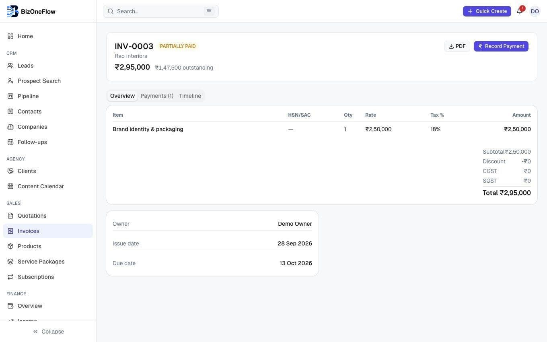Image resolution: width=547 pixels, height=342 pixels.
Task: Switch to the Timeline tab
Action: click(190, 96)
